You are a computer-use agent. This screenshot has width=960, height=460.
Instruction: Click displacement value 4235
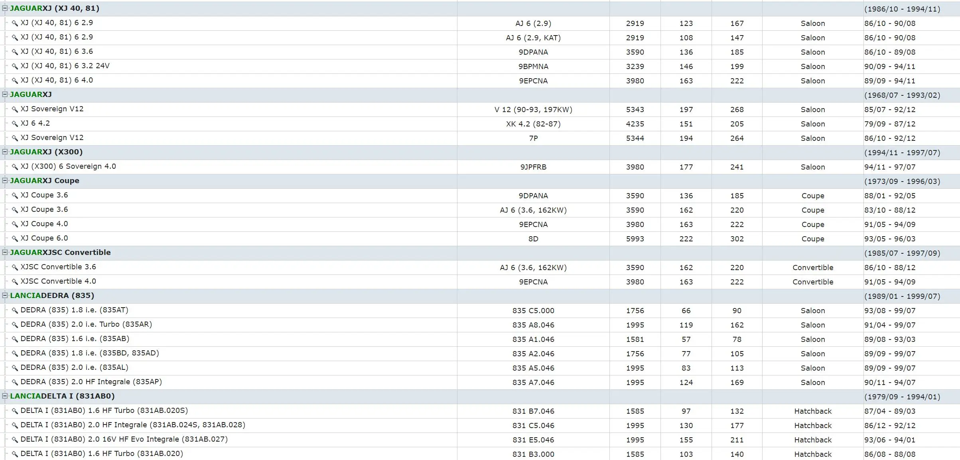[x=635, y=124]
